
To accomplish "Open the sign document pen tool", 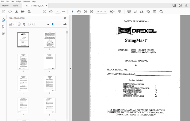I will (x=142, y=12).
